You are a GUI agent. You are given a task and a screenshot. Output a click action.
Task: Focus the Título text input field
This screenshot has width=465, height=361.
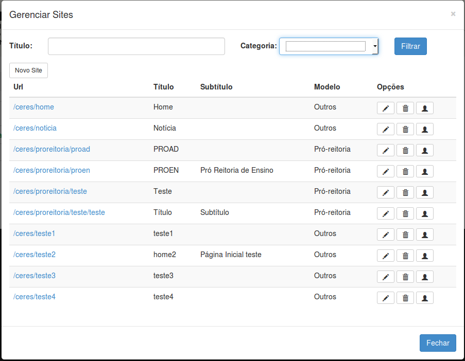click(x=136, y=46)
